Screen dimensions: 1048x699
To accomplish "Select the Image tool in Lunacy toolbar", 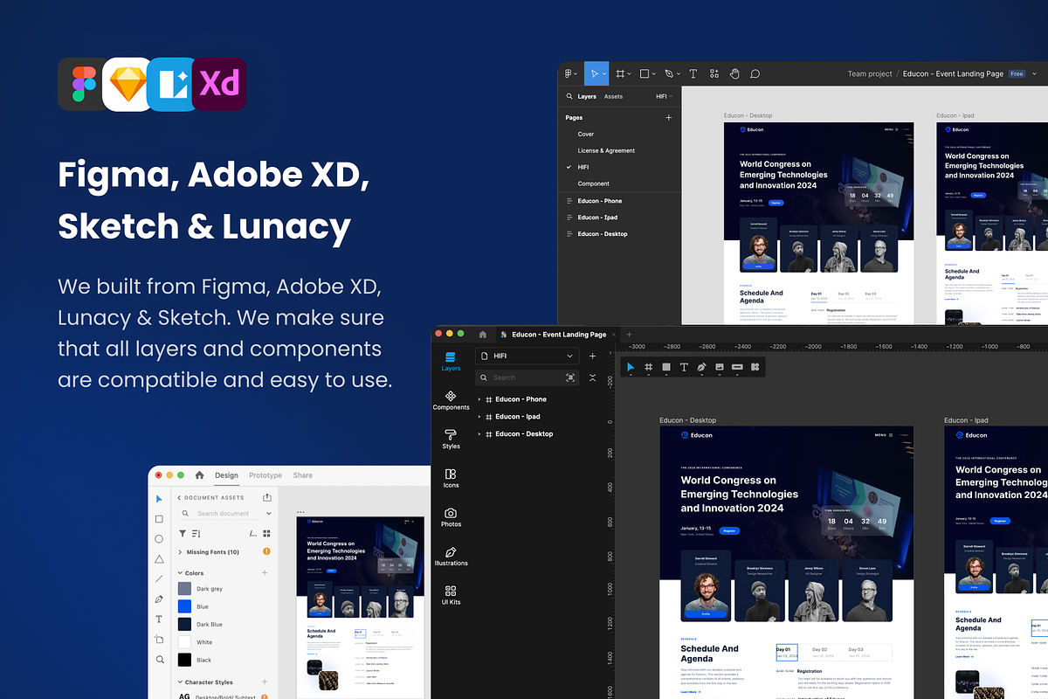I will [720, 367].
